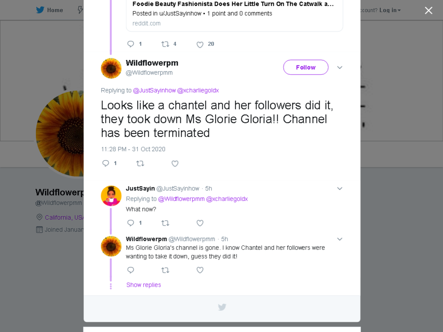443x332 pixels.
Task: Like the top tweet with 20 likes
Action: click(x=200, y=45)
